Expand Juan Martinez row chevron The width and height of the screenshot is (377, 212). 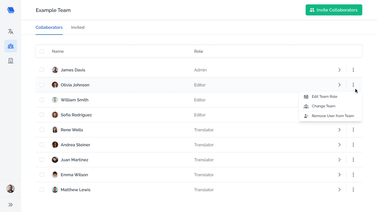pos(339,160)
